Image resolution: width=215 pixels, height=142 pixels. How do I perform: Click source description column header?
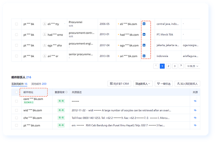(x=76, y=92)
